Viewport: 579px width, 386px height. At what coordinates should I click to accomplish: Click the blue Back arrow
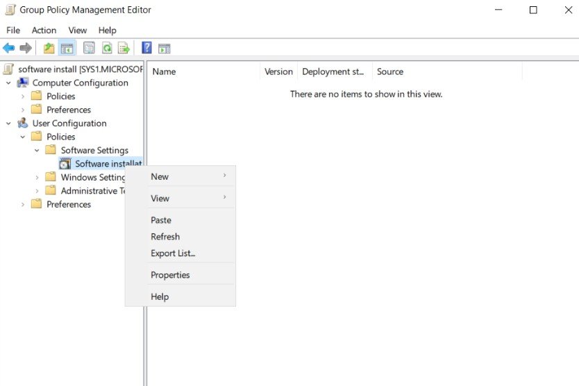[9, 48]
